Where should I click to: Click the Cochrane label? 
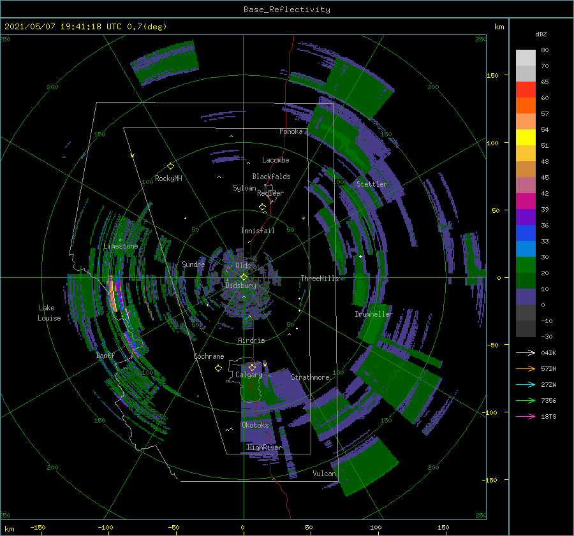click(209, 356)
